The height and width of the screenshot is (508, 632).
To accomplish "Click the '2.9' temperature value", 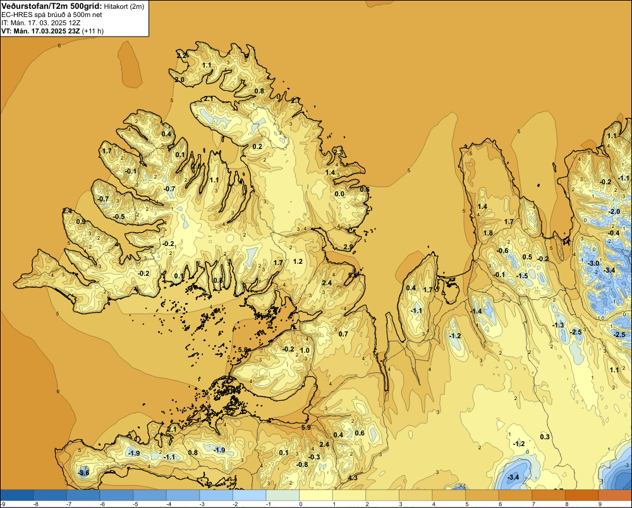I will click(x=348, y=247).
